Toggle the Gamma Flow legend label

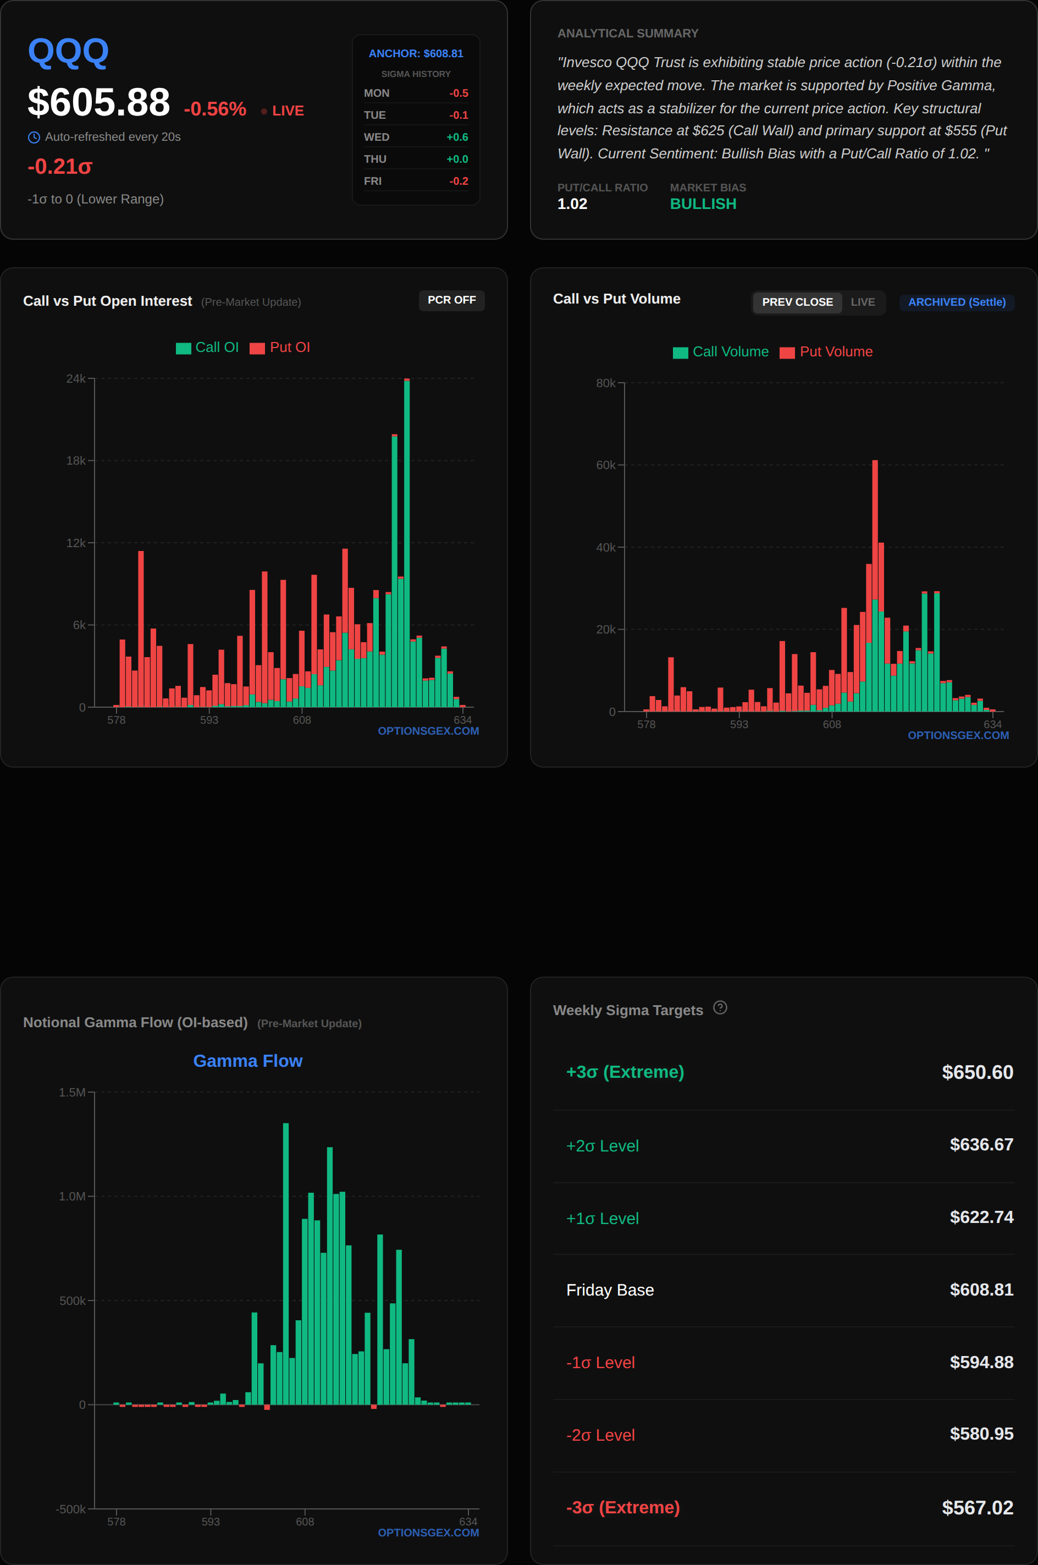pyautogui.click(x=247, y=1061)
